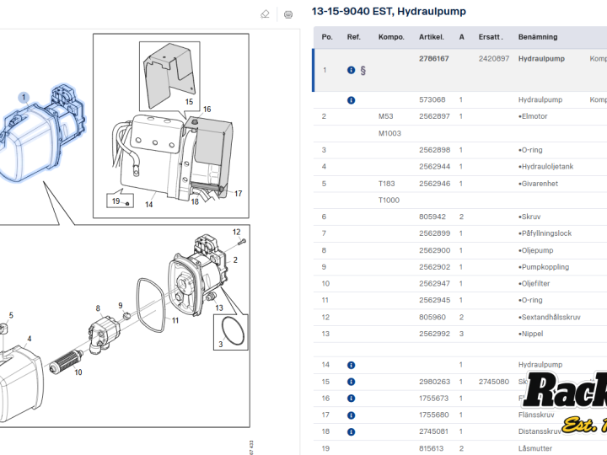The image size is (607, 455).
Task: Open info icon for position 17
Action: pos(351,415)
